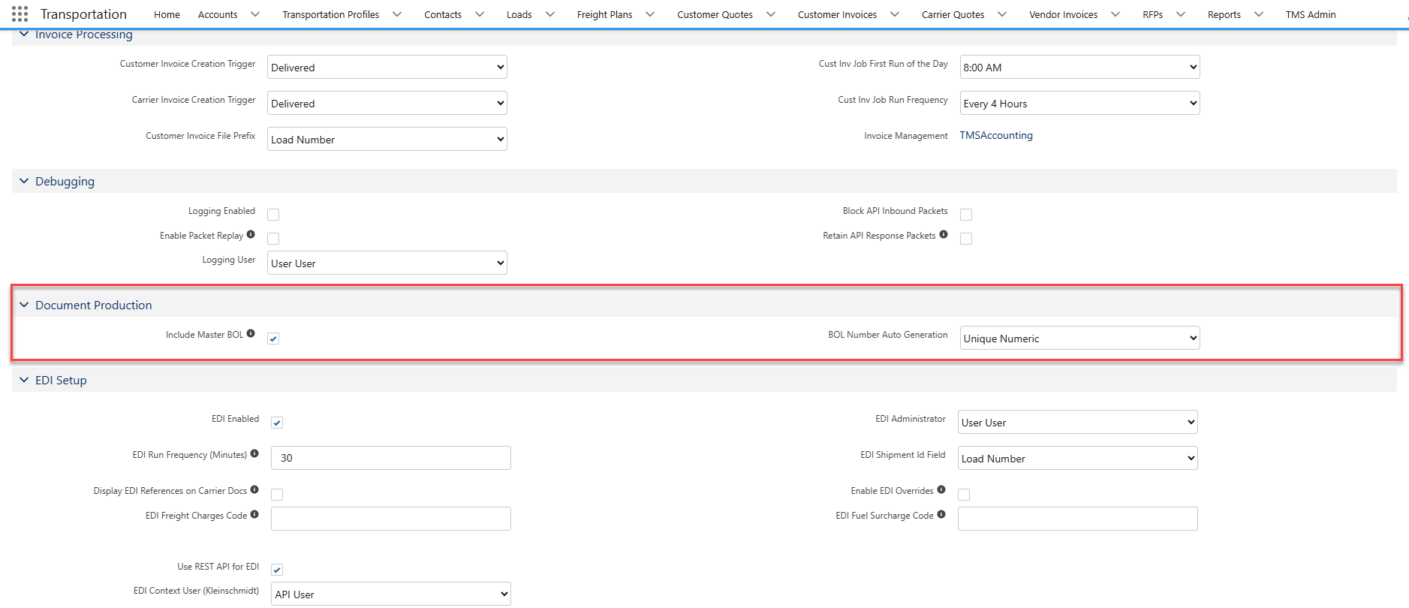Show info tooltip for EDI Freight Charges Code

pos(254,515)
